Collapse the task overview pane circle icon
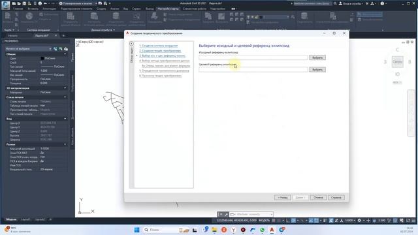Screen dimensions: 418x235 tap(131, 44)
